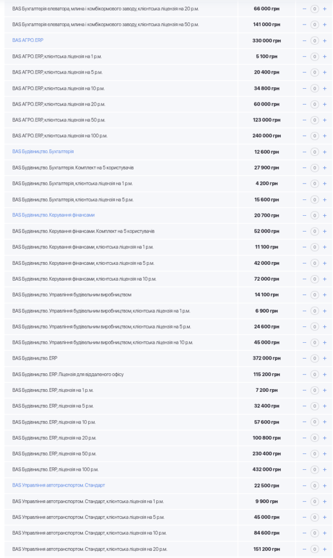Open BAS Будівництво. Керування фінансами link
The image size is (333, 558).
point(53,215)
